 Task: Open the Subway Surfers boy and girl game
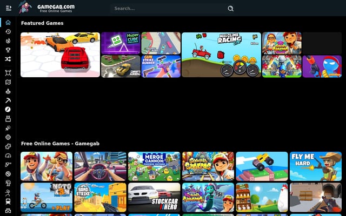click(x=46, y=166)
